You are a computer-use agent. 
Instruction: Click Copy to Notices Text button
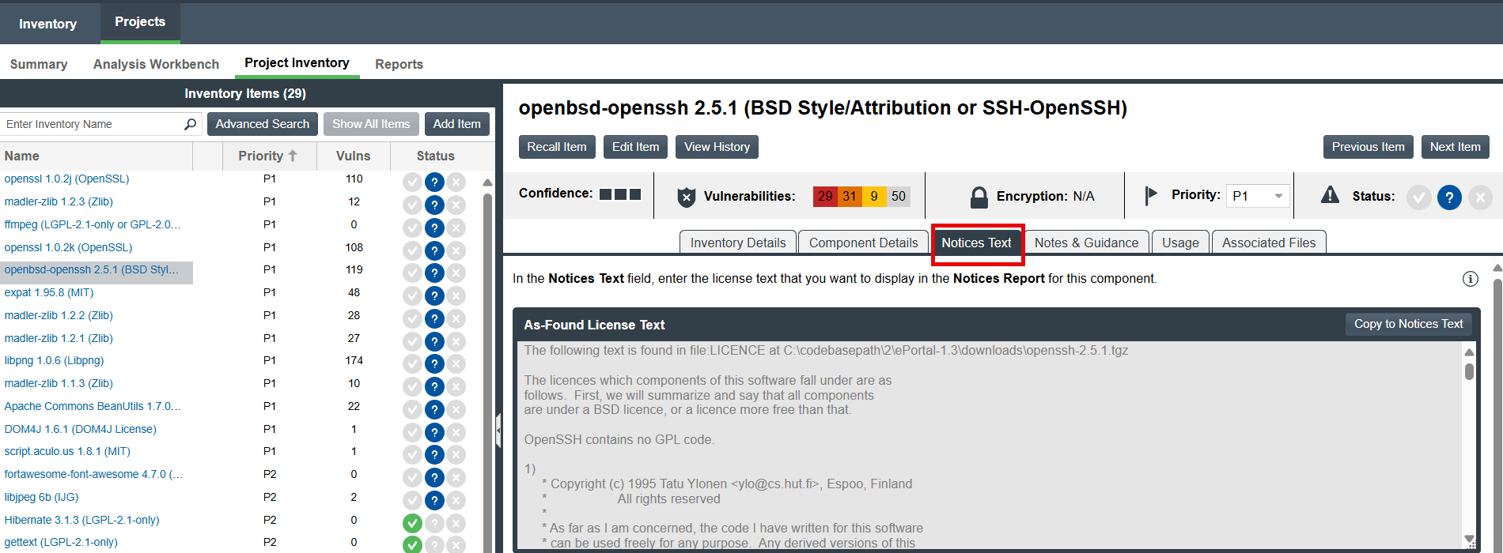[1408, 324]
